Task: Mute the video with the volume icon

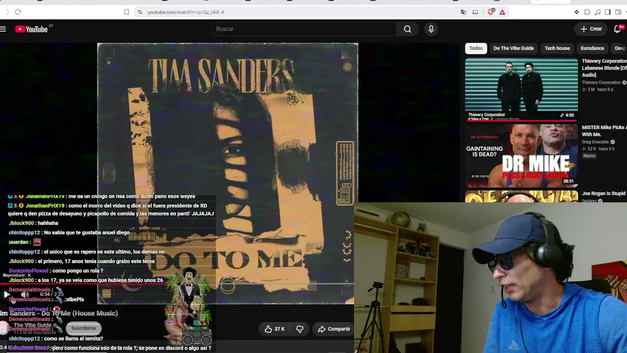Action: pos(24,294)
